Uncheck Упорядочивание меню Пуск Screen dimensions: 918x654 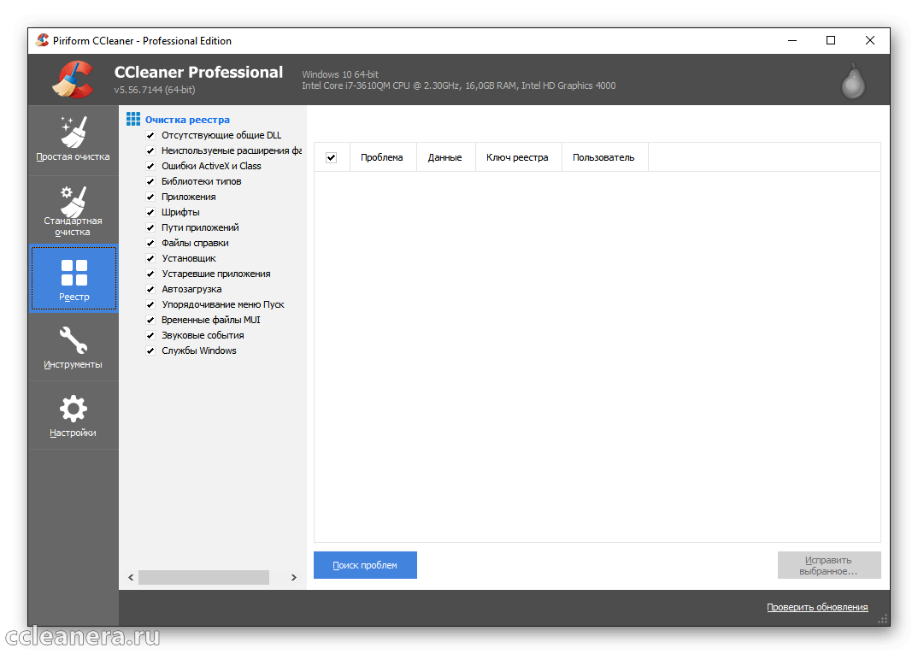click(150, 304)
